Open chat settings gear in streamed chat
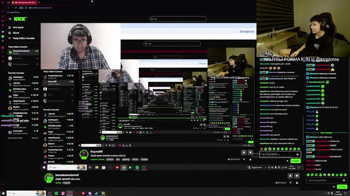The height and width of the screenshot is (196, 350). [287, 161]
